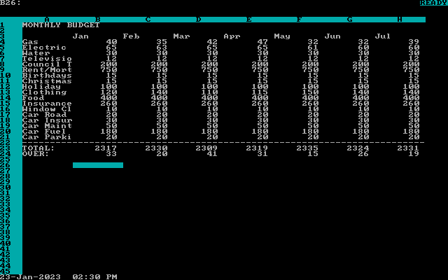Viewport: 448px width, 280px height.
Task: Click the Jan total value 2317
Action: point(106,148)
